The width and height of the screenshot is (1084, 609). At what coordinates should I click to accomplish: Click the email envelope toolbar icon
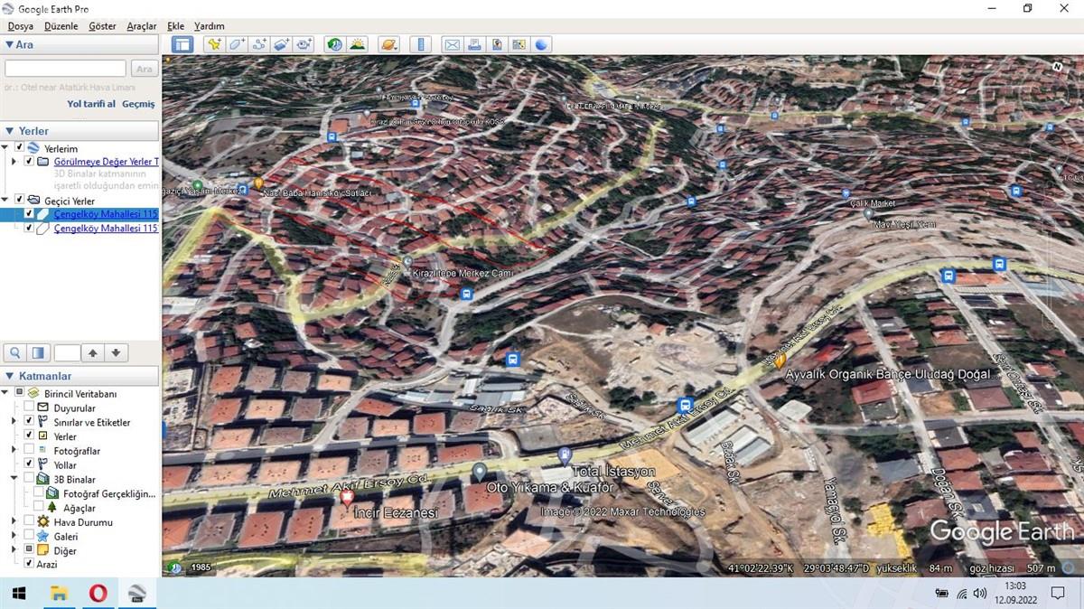452,44
